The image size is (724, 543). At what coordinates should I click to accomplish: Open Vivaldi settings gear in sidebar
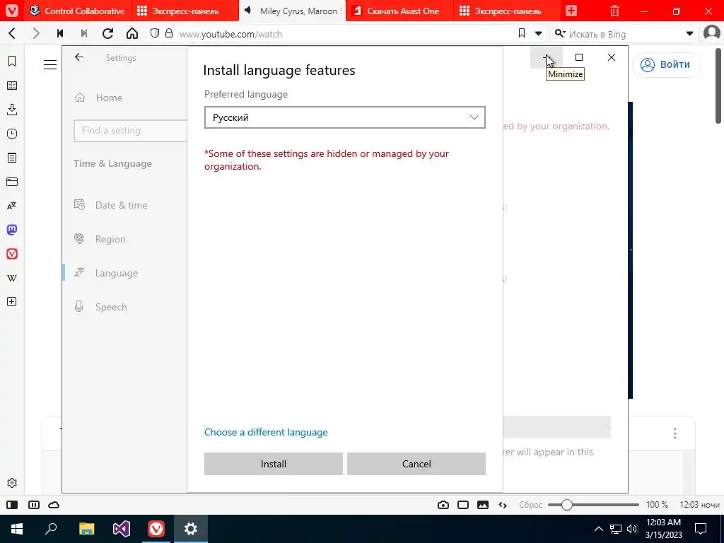coord(12,483)
